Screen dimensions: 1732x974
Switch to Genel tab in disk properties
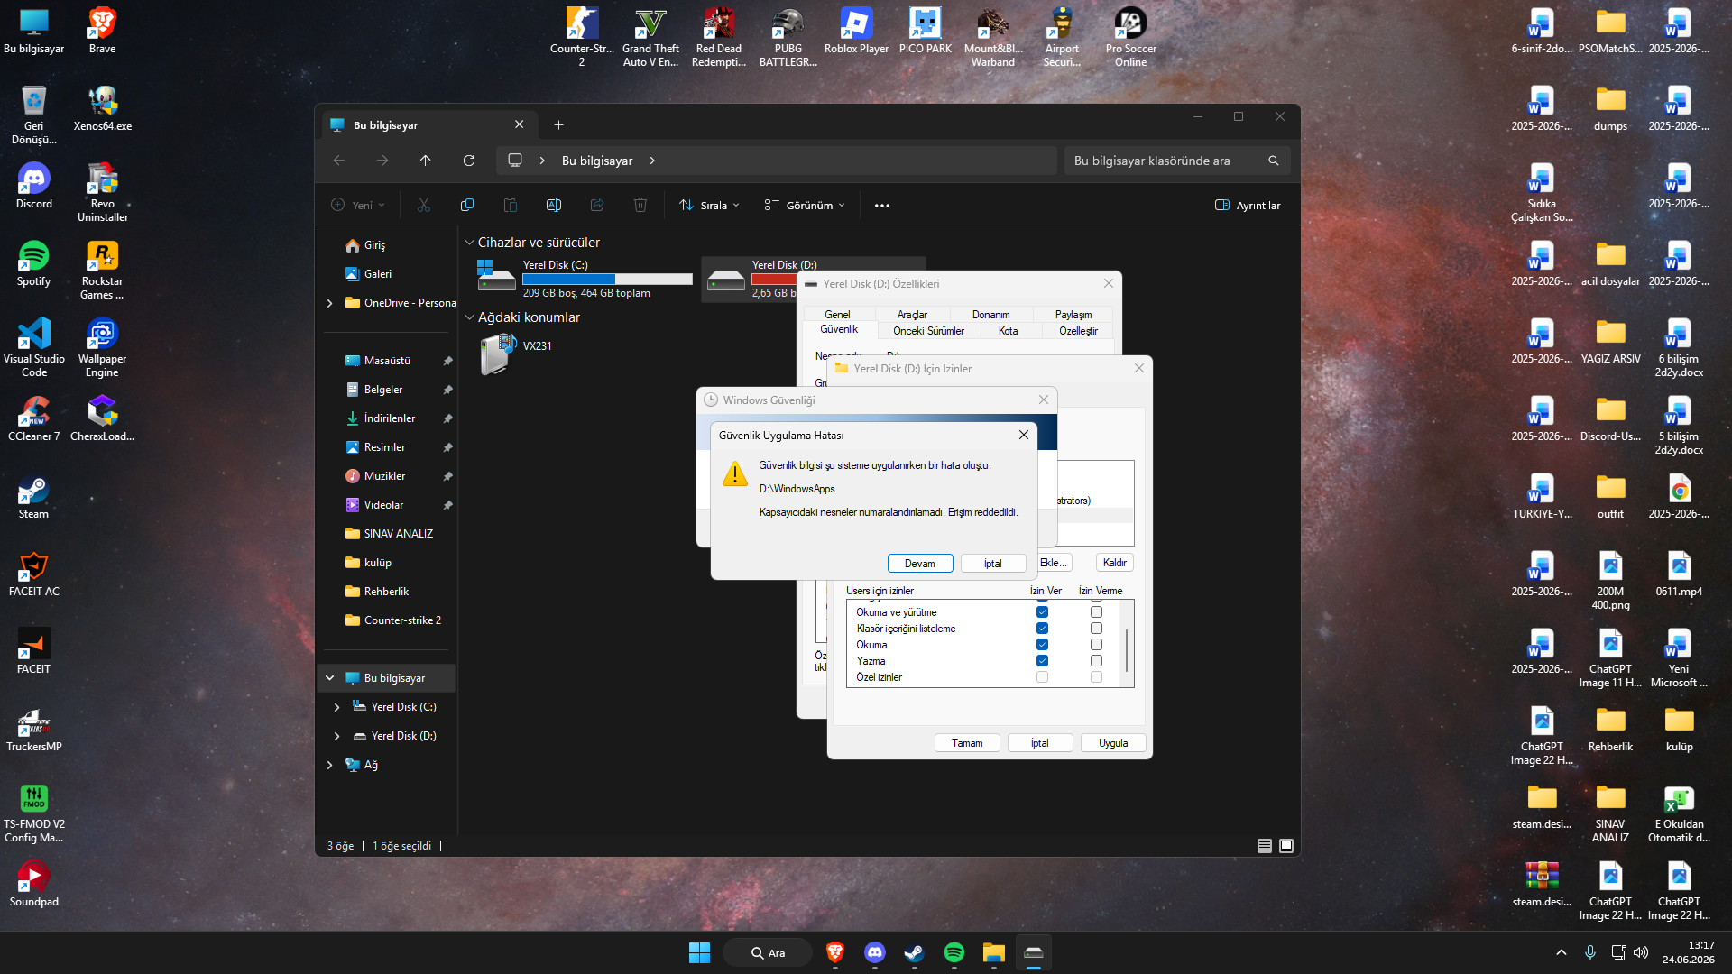837,315
